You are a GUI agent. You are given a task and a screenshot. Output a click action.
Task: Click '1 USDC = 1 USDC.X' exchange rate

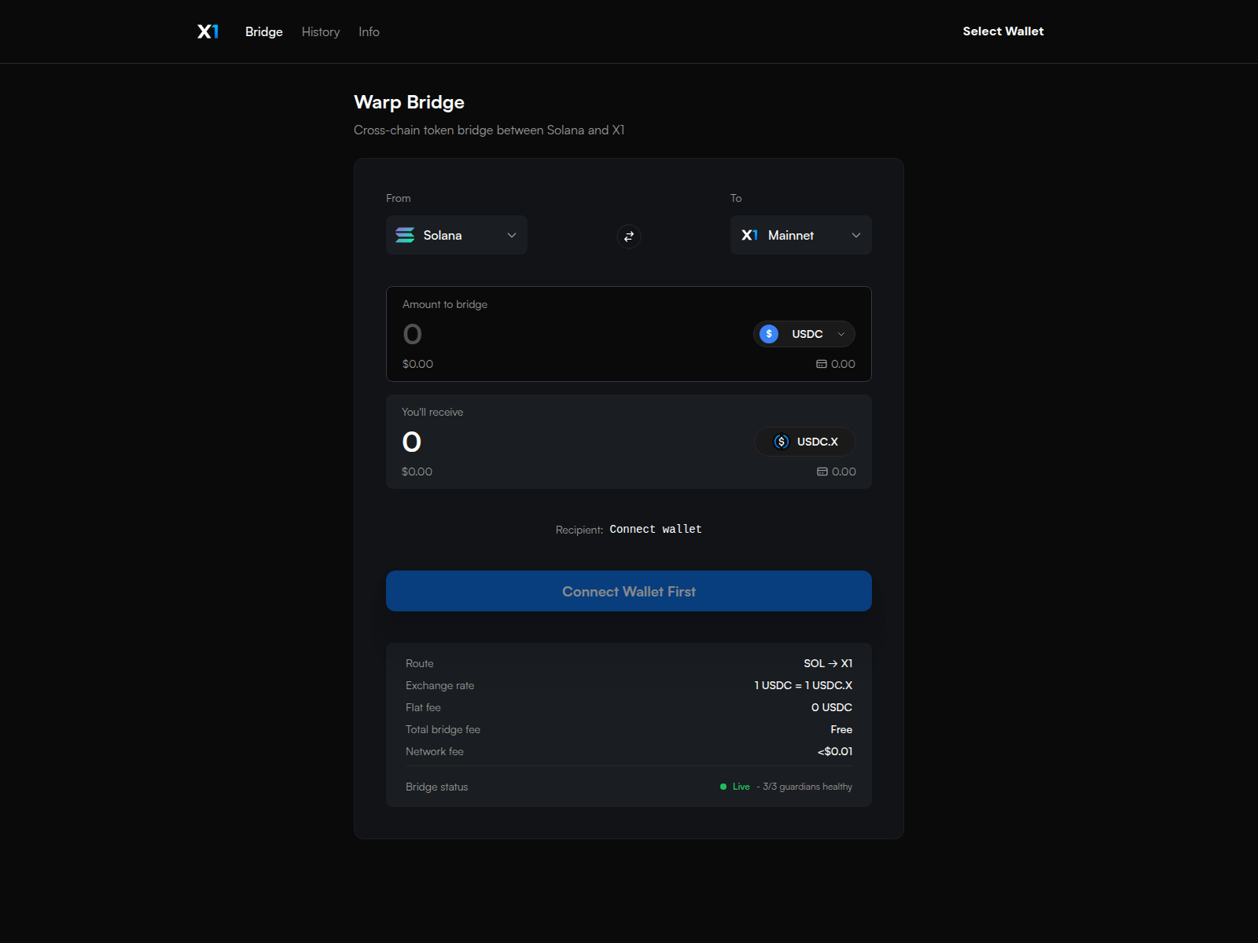point(803,685)
